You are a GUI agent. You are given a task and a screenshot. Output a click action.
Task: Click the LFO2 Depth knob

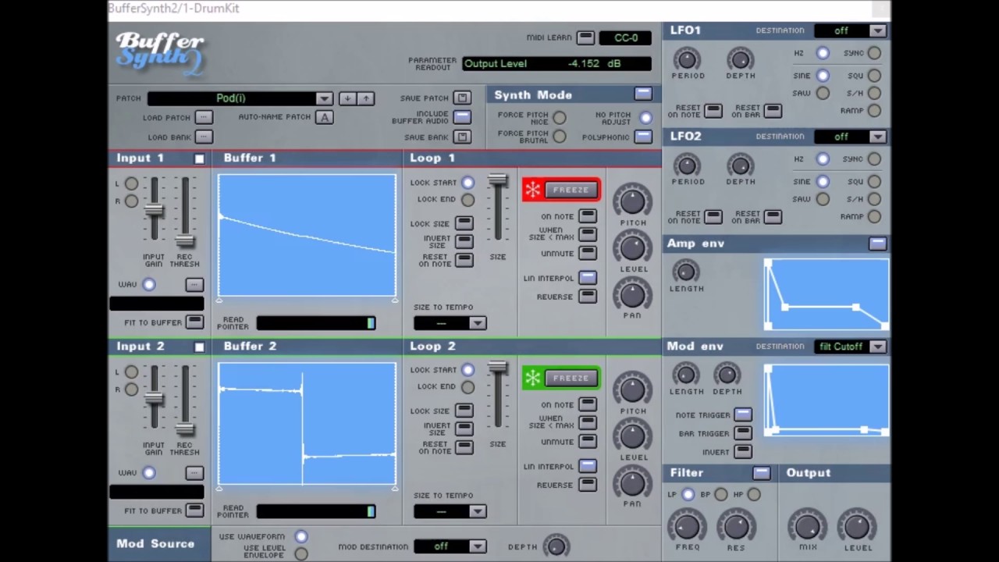(x=740, y=165)
